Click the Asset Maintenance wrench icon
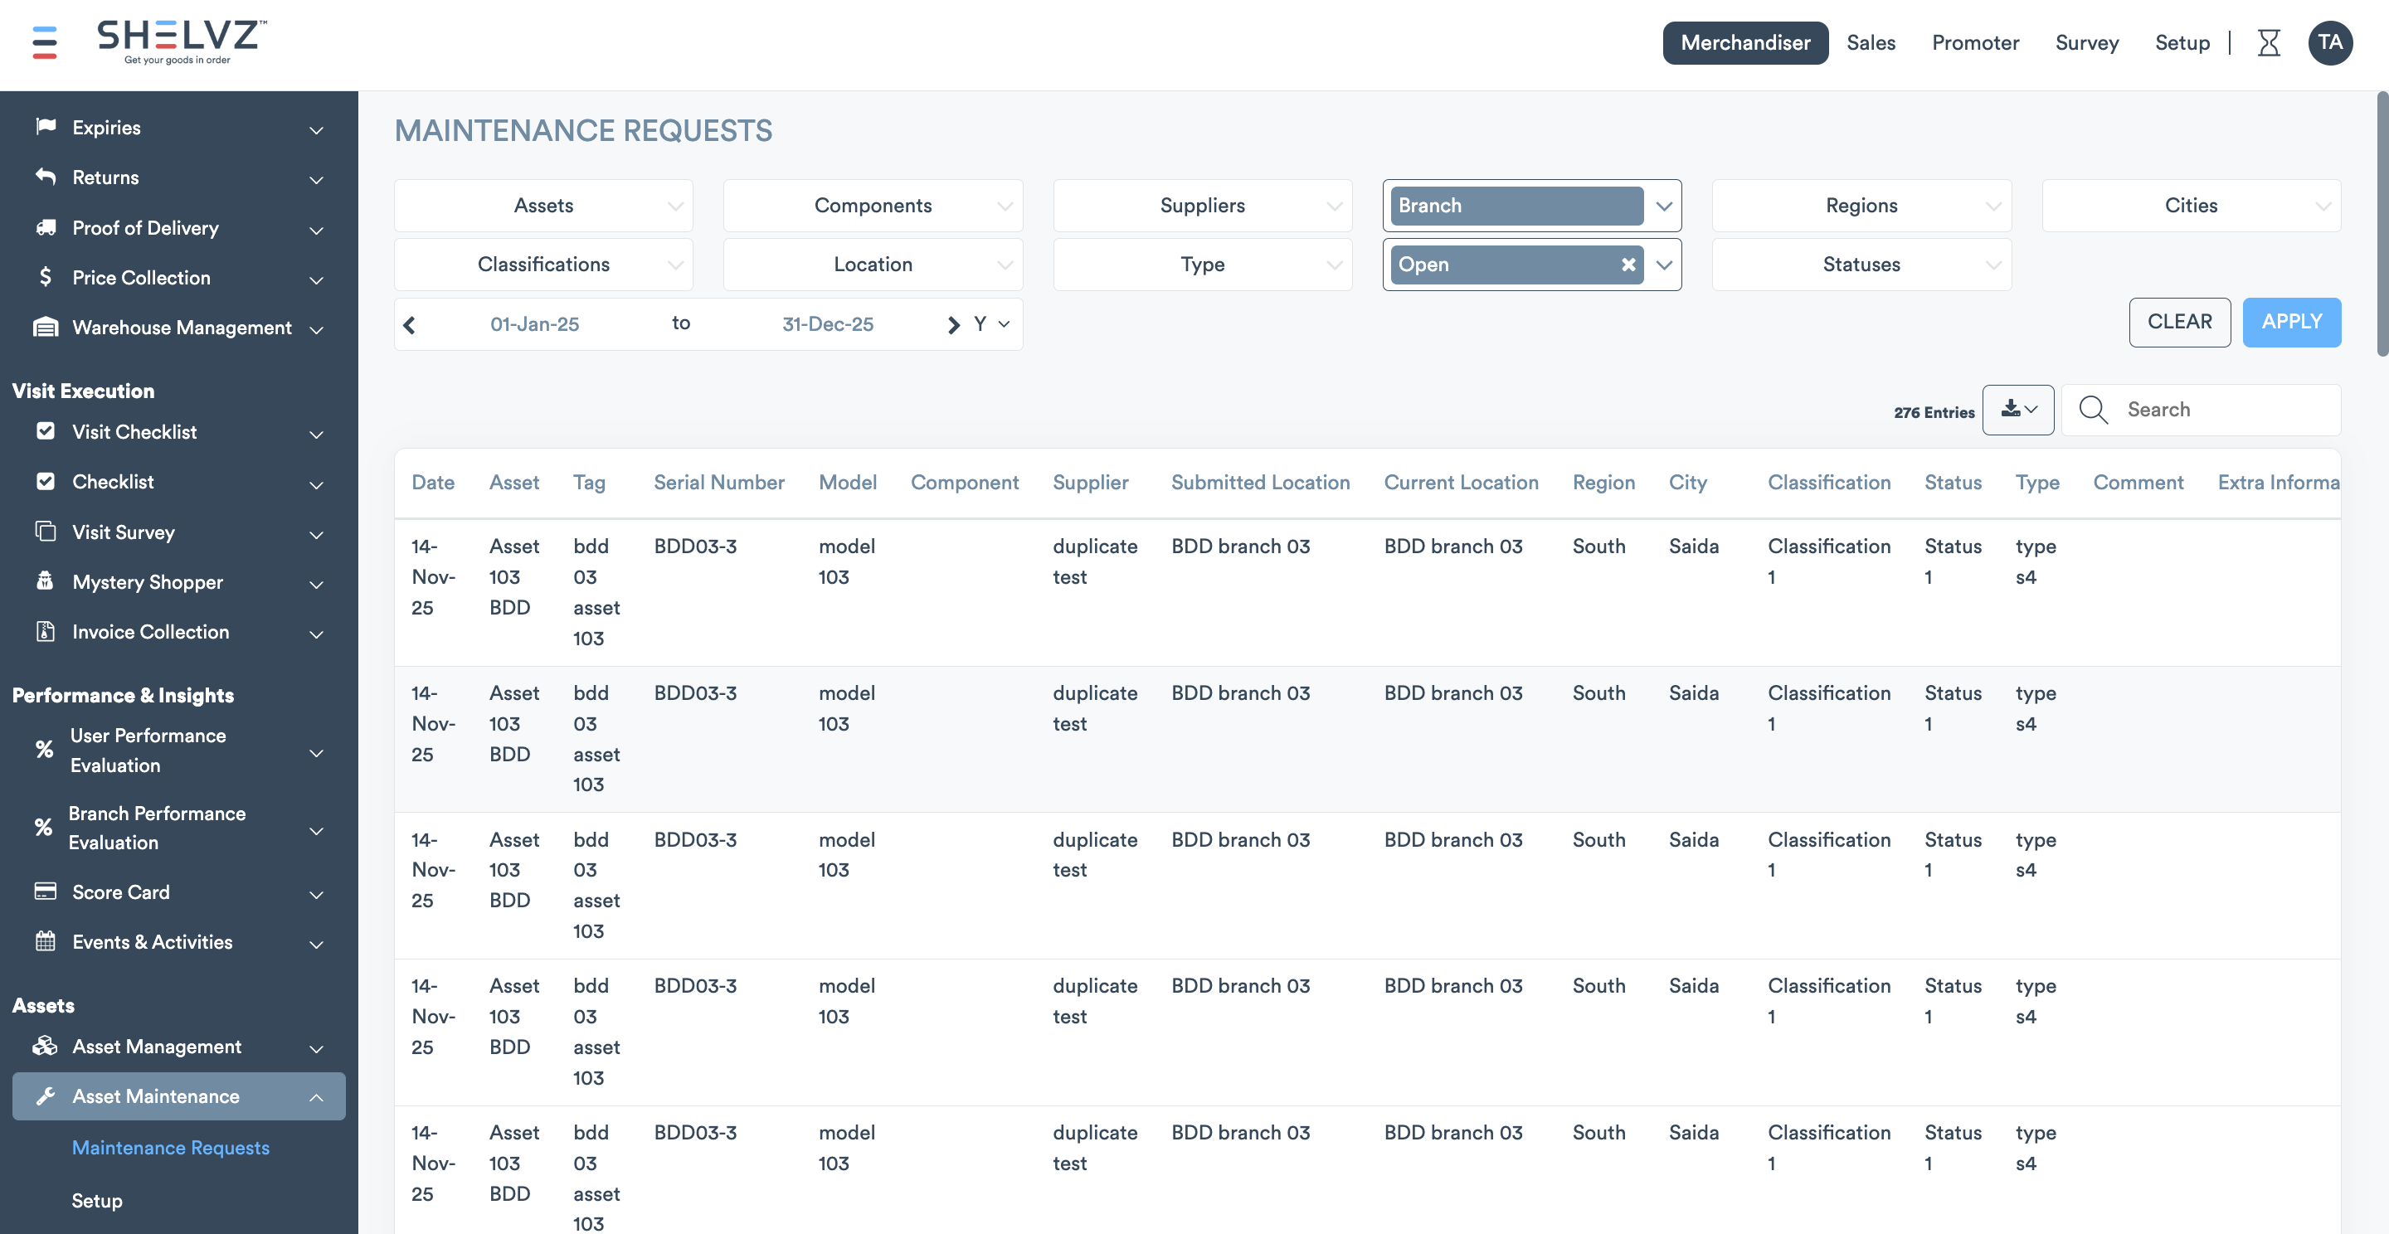This screenshot has width=2389, height=1234. (x=45, y=1096)
